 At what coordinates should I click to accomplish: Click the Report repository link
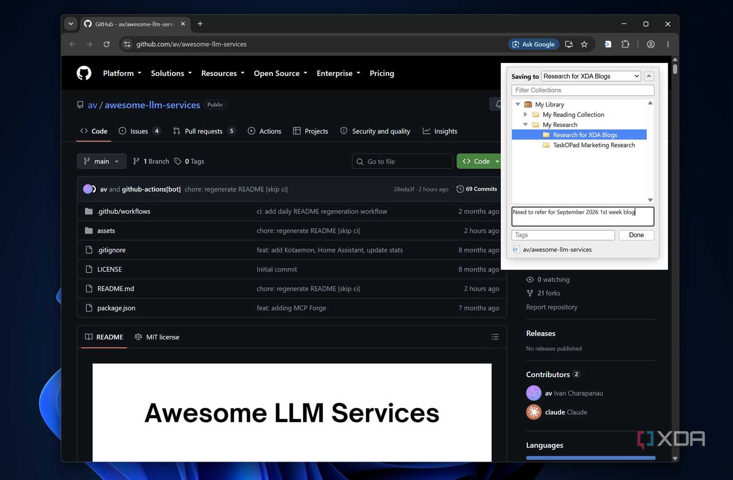point(552,307)
